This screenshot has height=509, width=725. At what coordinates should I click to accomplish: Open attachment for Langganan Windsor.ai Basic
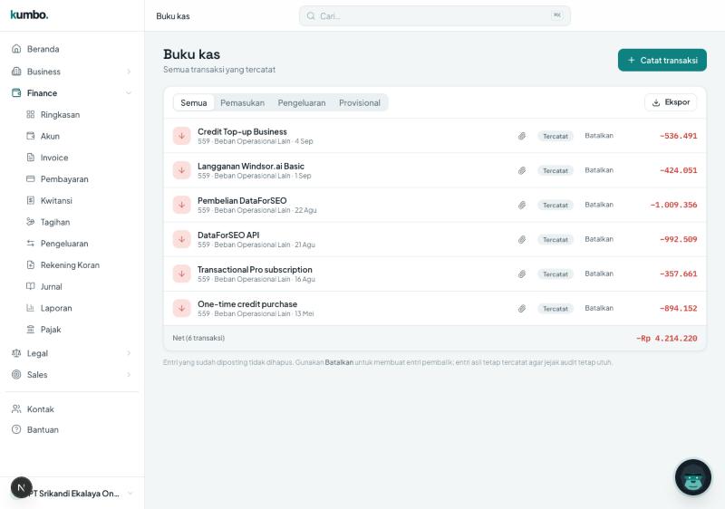522,170
